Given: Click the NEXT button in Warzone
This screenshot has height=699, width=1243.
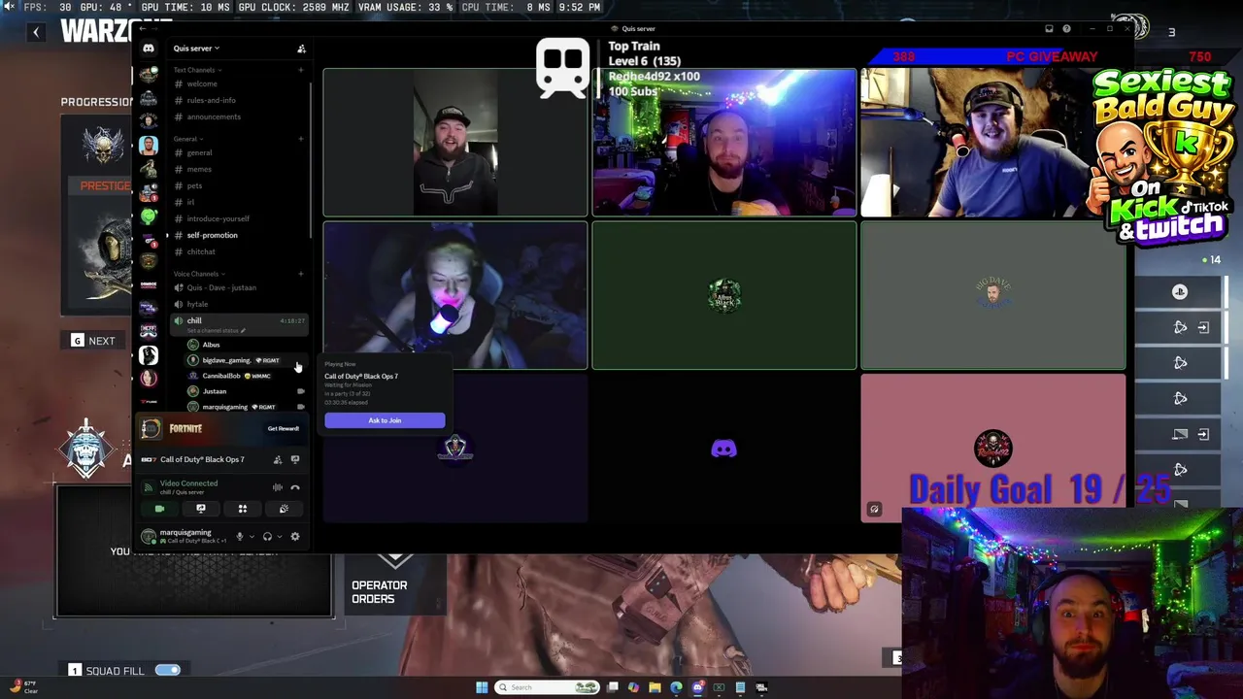Looking at the screenshot, I should pos(93,341).
